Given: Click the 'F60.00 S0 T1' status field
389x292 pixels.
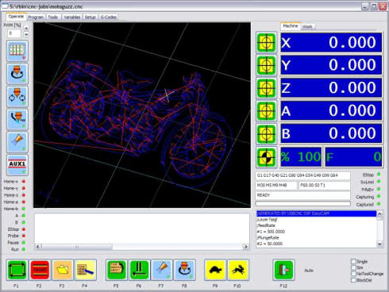Looking at the screenshot, I should coord(325,186).
